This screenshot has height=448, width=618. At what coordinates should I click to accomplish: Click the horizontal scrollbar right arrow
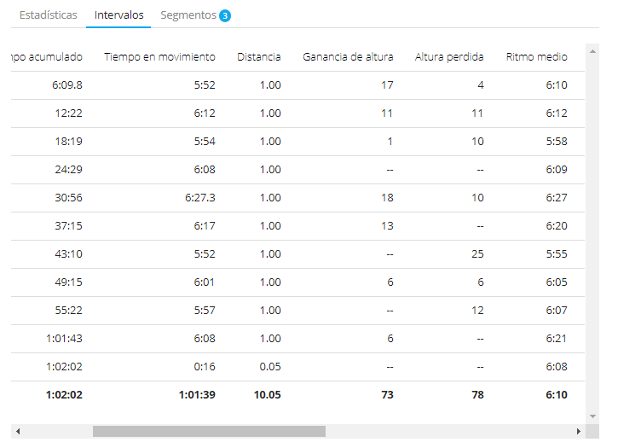point(579,432)
